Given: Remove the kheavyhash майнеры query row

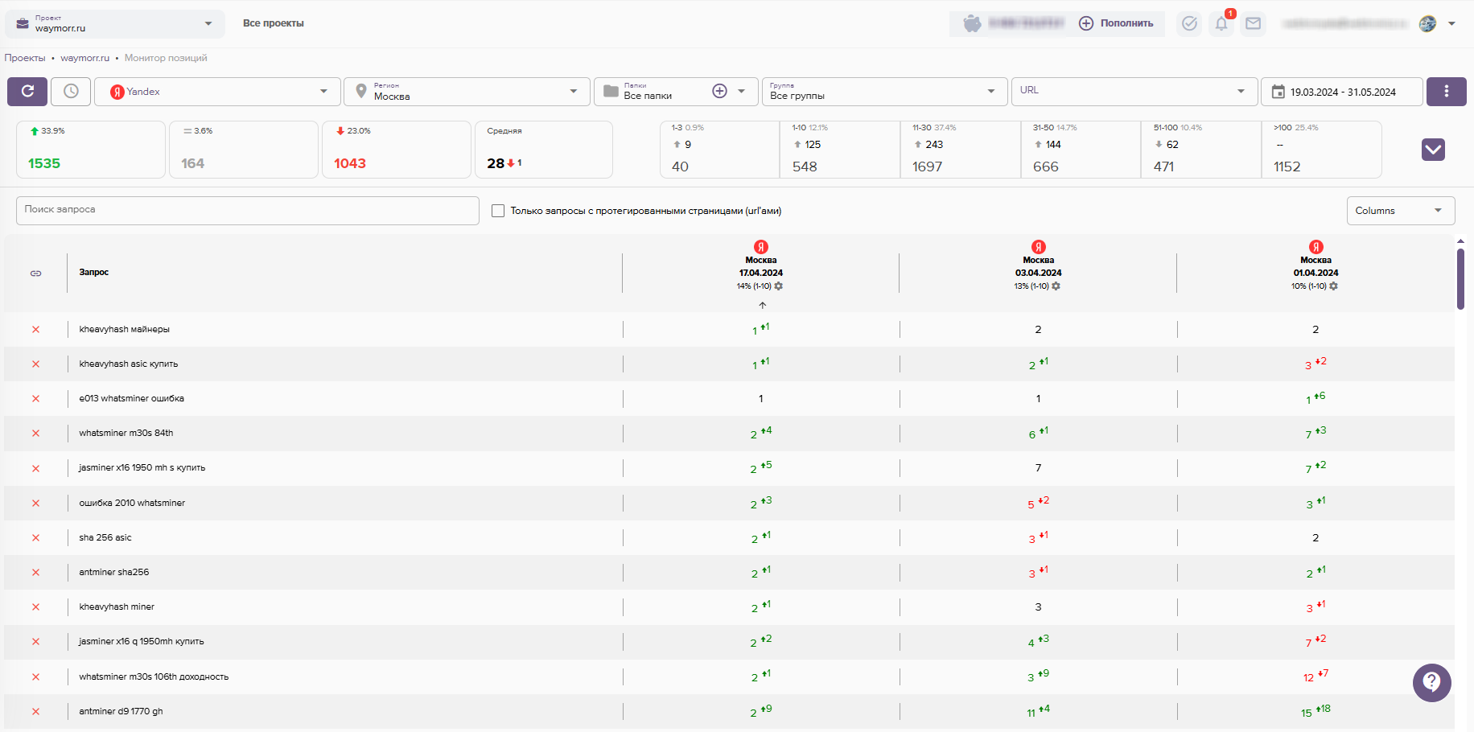Looking at the screenshot, I should 35,330.
